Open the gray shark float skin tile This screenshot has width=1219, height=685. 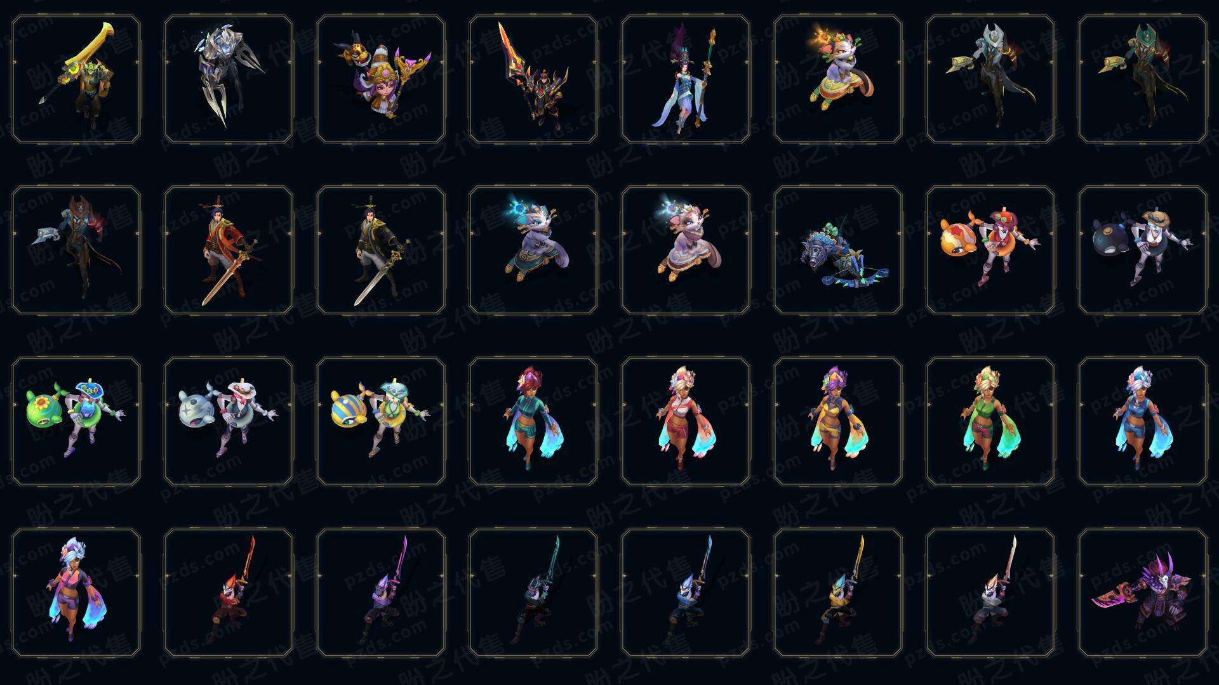229,421
